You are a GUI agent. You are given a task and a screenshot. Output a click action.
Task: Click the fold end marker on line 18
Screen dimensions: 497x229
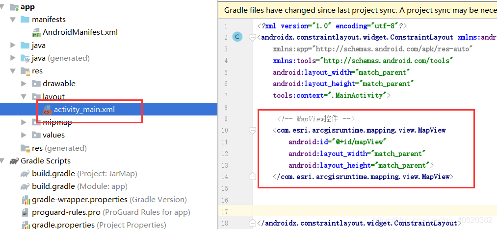(253, 223)
